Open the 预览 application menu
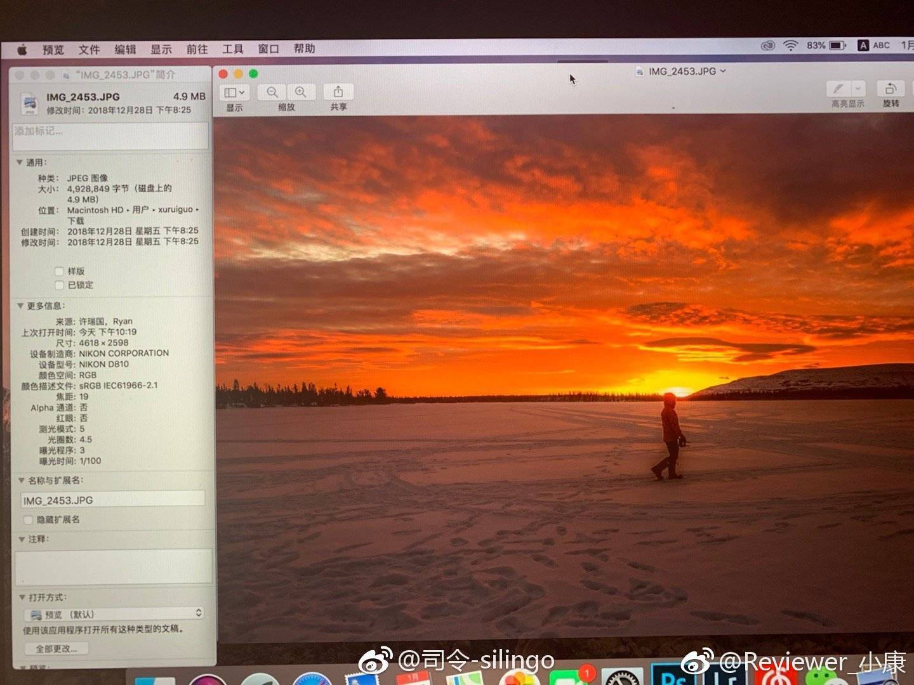 (x=53, y=50)
